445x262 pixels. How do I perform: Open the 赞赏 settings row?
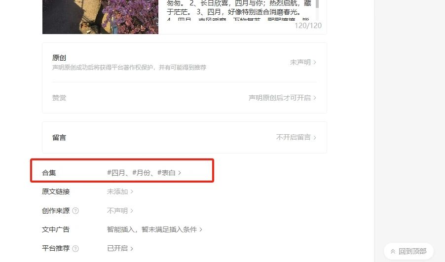coord(185,98)
